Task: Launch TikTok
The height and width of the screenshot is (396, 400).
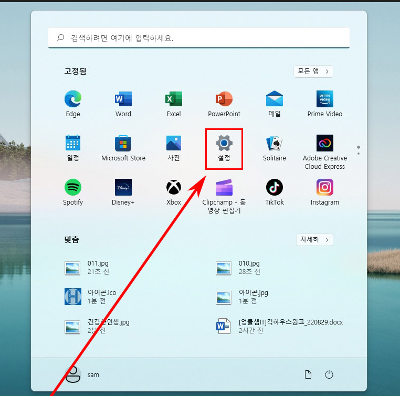Action: (x=275, y=192)
